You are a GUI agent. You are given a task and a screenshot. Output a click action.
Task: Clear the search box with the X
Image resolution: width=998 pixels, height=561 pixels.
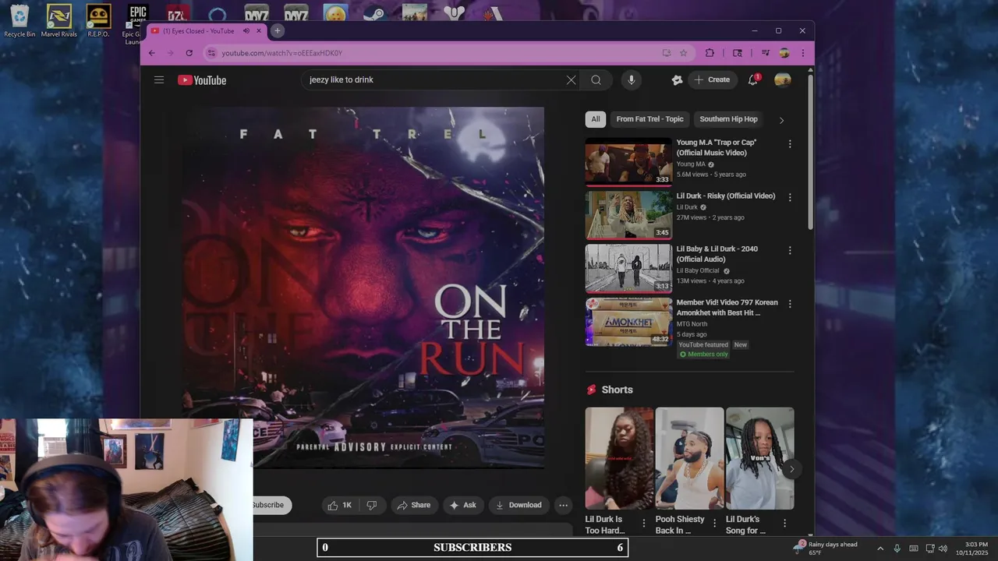click(x=571, y=79)
